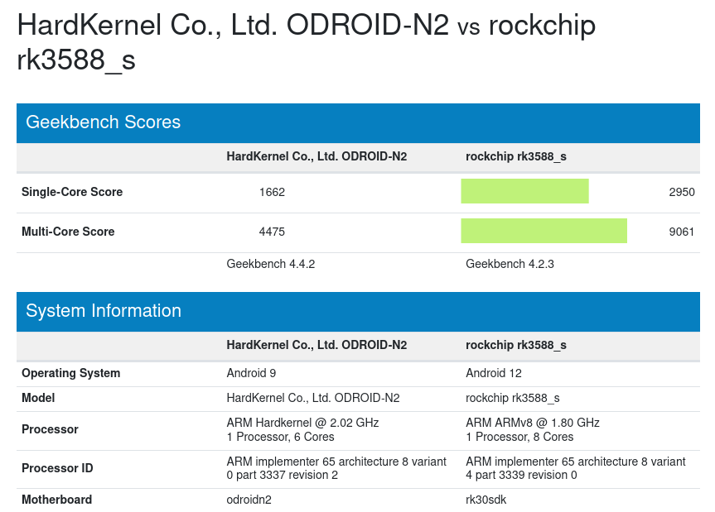Click the rockchip rk3588_s column header in Geekbench Scores
The image size is (715, 512).
click(515, 156)
